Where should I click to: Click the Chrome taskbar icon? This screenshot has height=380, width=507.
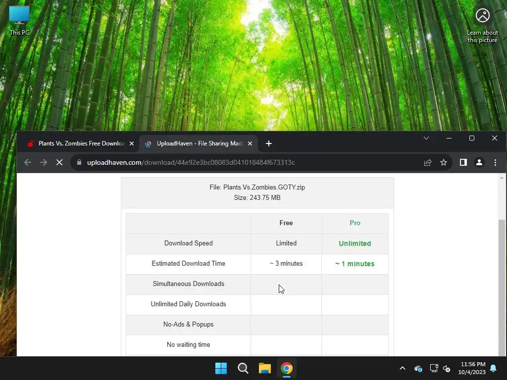(287, 368)
